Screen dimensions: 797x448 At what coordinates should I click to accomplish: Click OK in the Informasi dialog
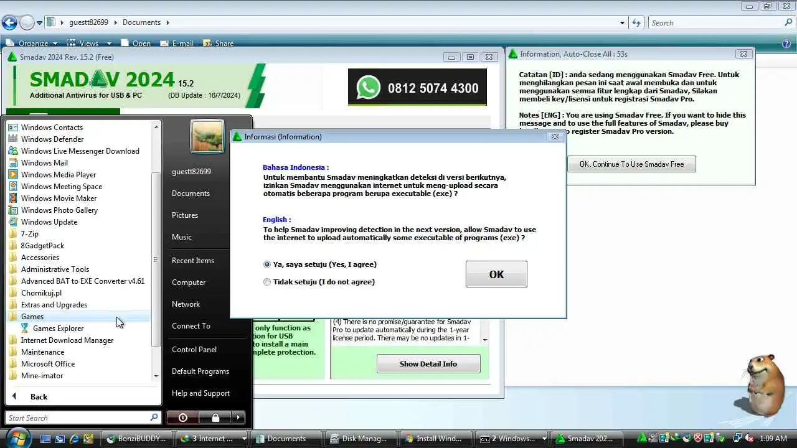[496, 274]
